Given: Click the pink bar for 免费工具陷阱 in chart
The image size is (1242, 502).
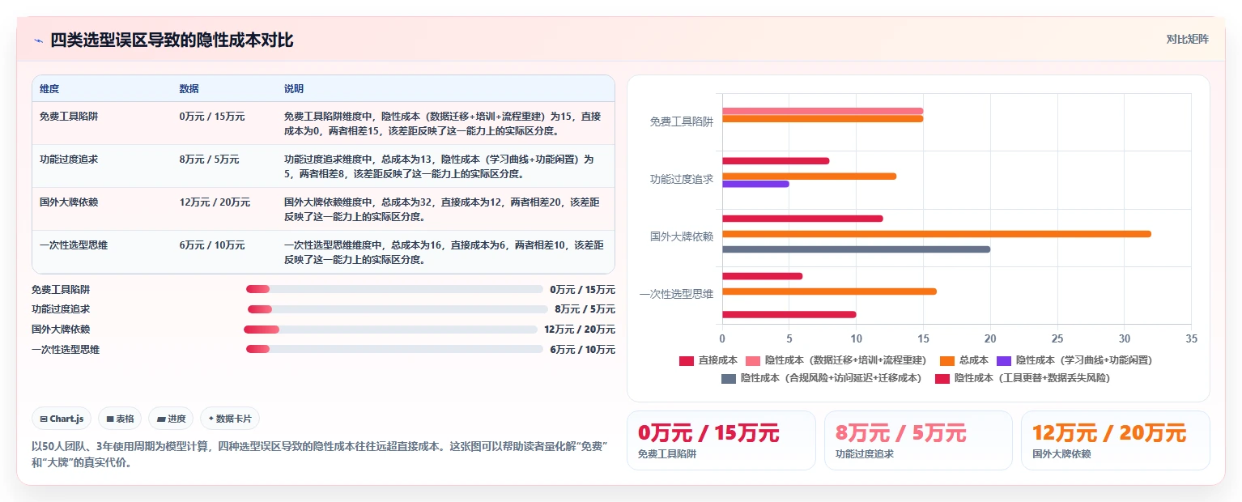Looking at the screenshot, I should tap(823, 111).
